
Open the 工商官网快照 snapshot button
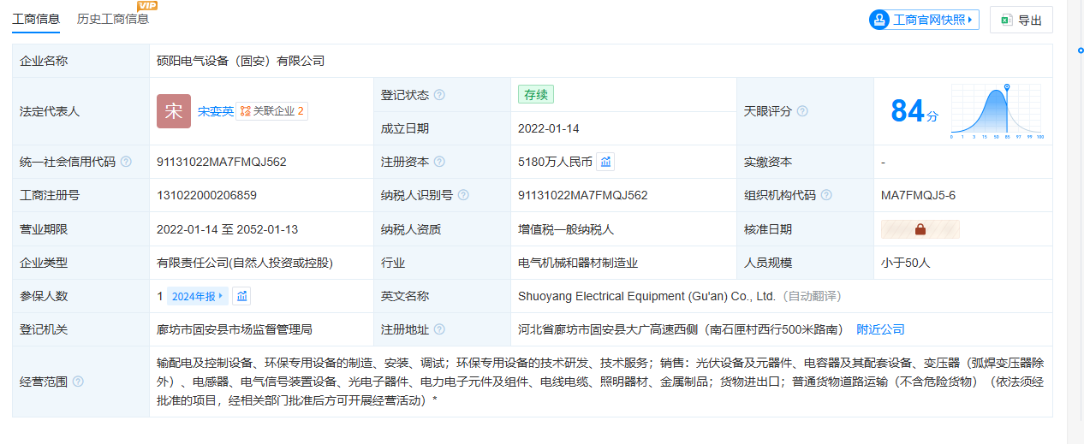[x=924, y=20]
